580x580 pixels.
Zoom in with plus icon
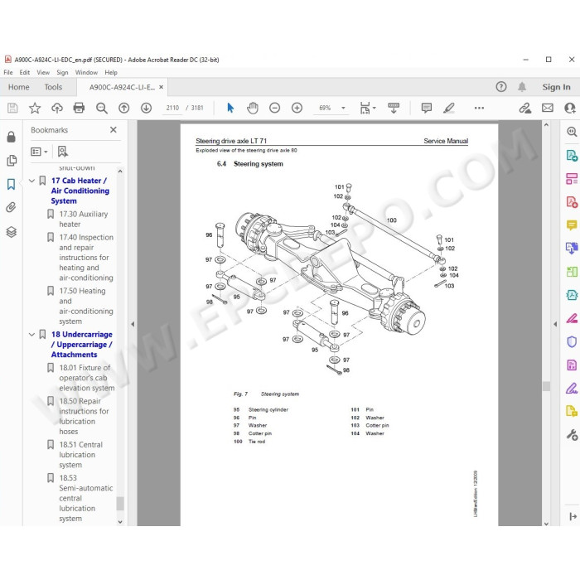coord(297,108)
